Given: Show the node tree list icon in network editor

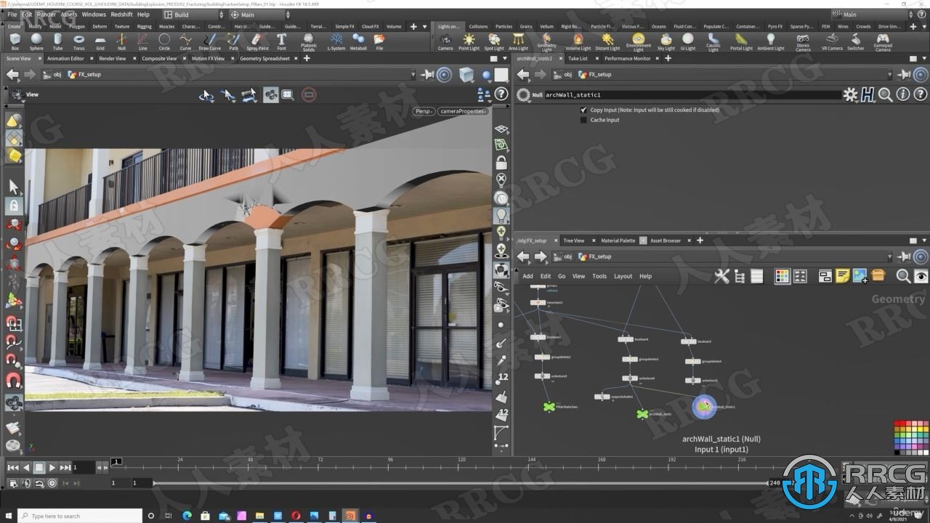Looking at the screenshot, I should tap(740, 276).
